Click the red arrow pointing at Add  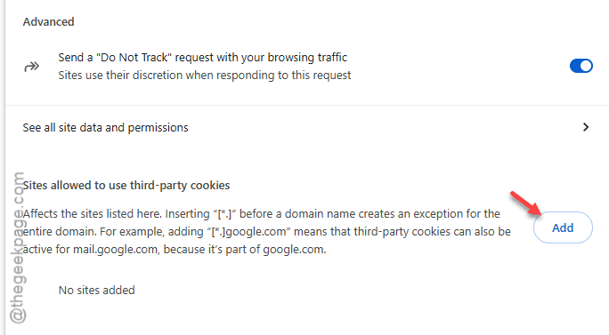[x=526, y=203]
